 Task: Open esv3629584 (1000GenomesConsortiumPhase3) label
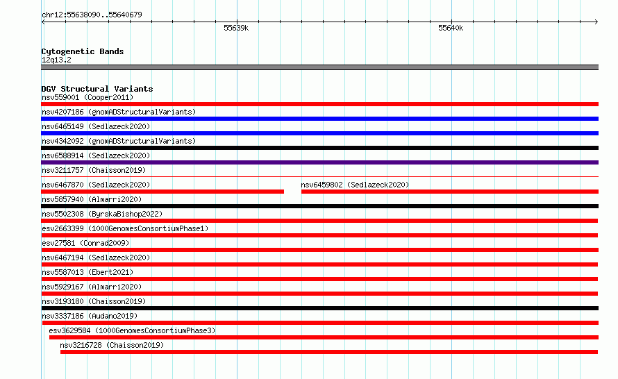point(132,330)
